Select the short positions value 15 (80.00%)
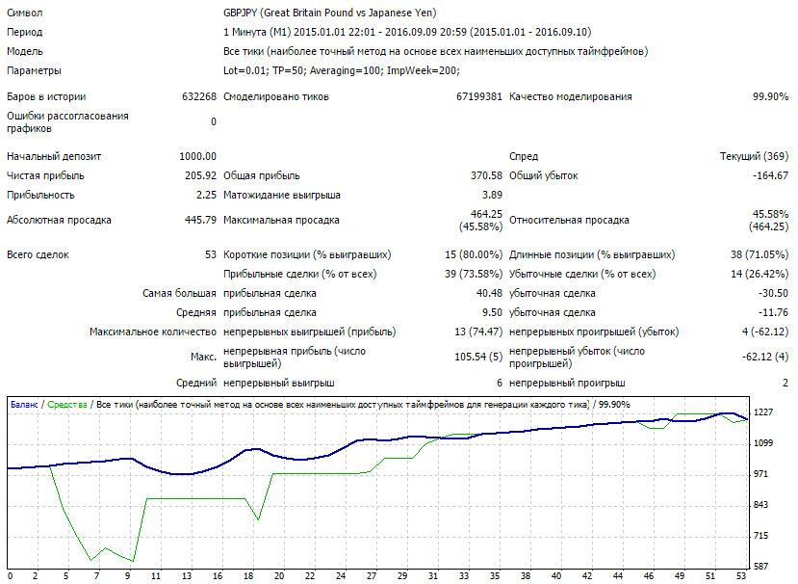The image size is (798, 584). coord(474,254)
